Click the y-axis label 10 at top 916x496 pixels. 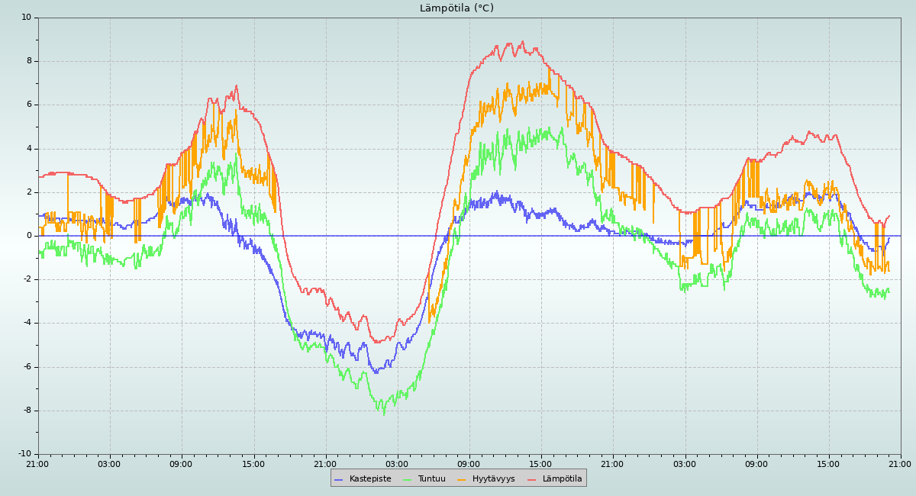click(x=27, y=17)
